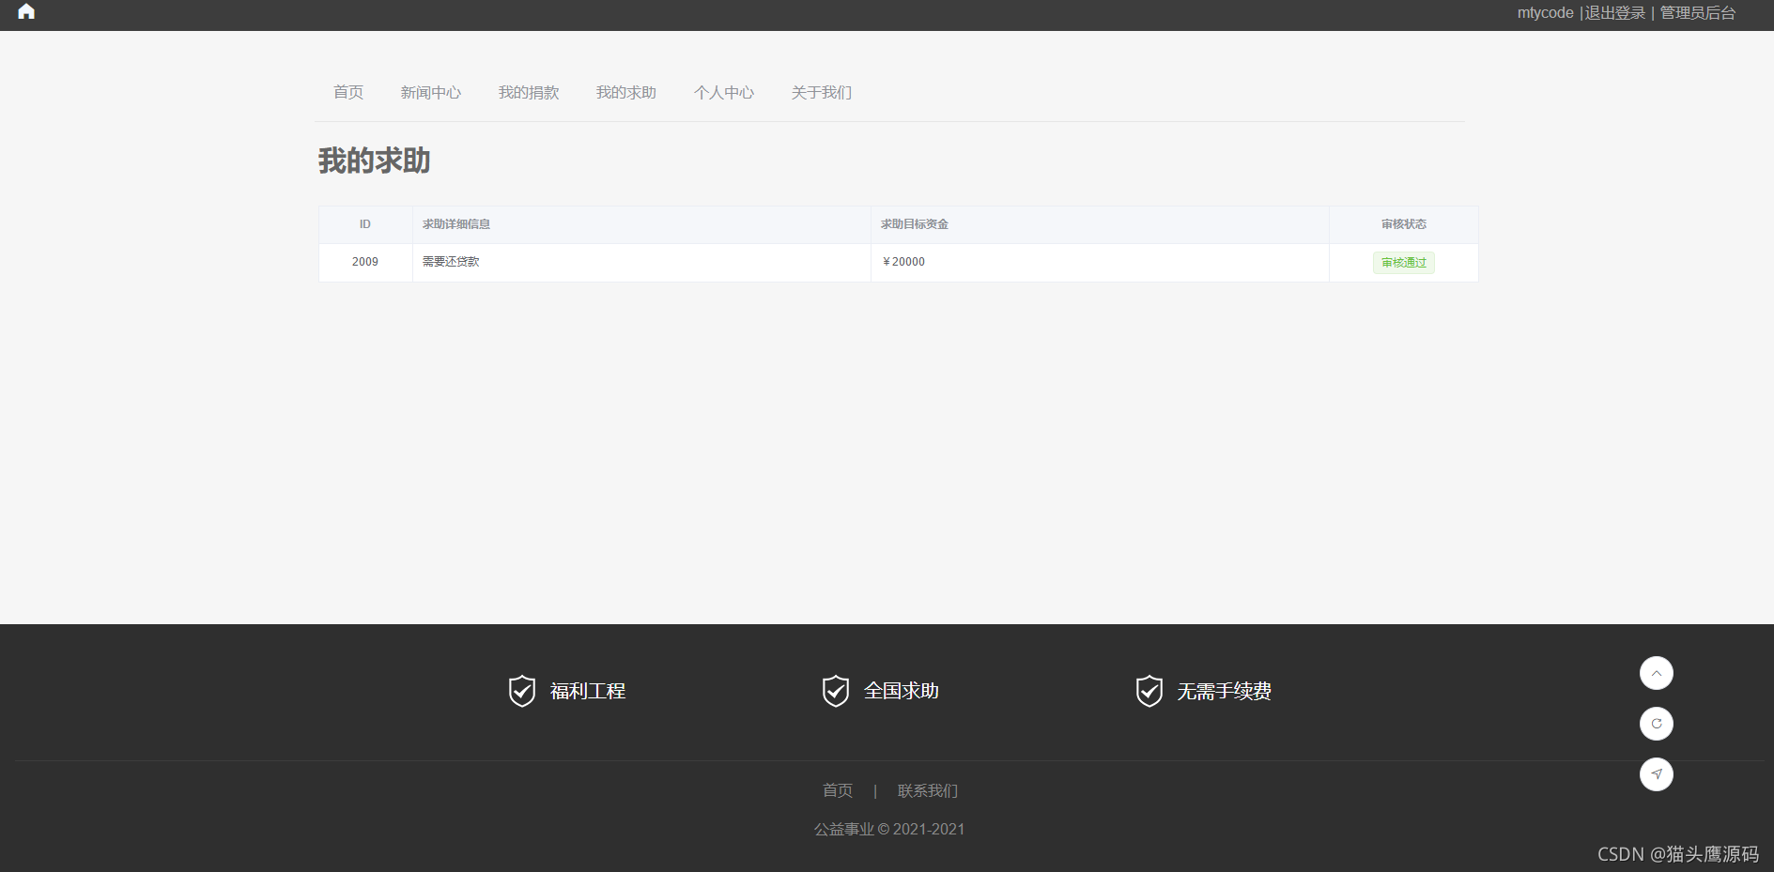Screen dimensions: 1774x872
Task: Click the 无需手续费 footer label
Action: coord(1225,691)
